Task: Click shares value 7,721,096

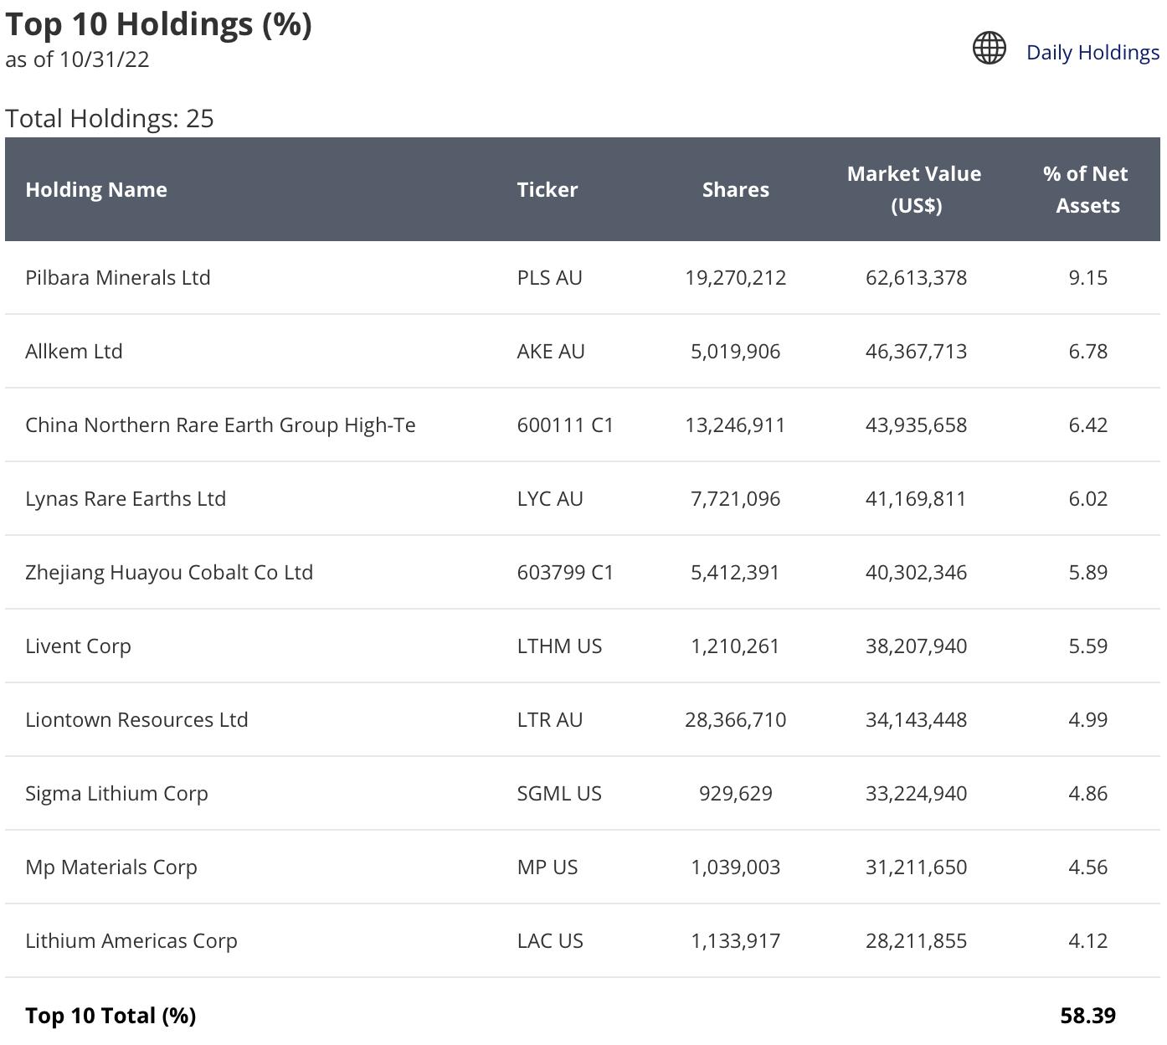Action: coord(736,498)
